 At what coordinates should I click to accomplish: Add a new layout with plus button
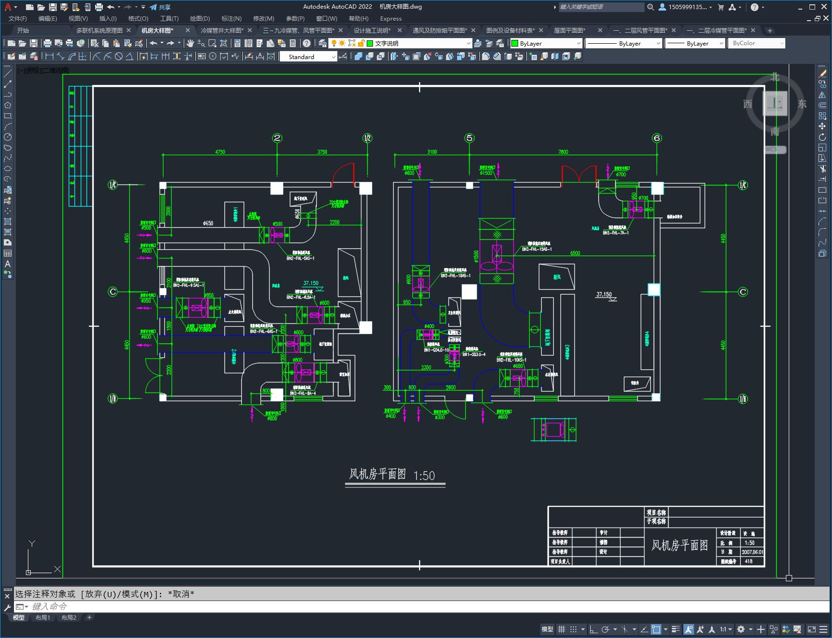click(89, 618)
